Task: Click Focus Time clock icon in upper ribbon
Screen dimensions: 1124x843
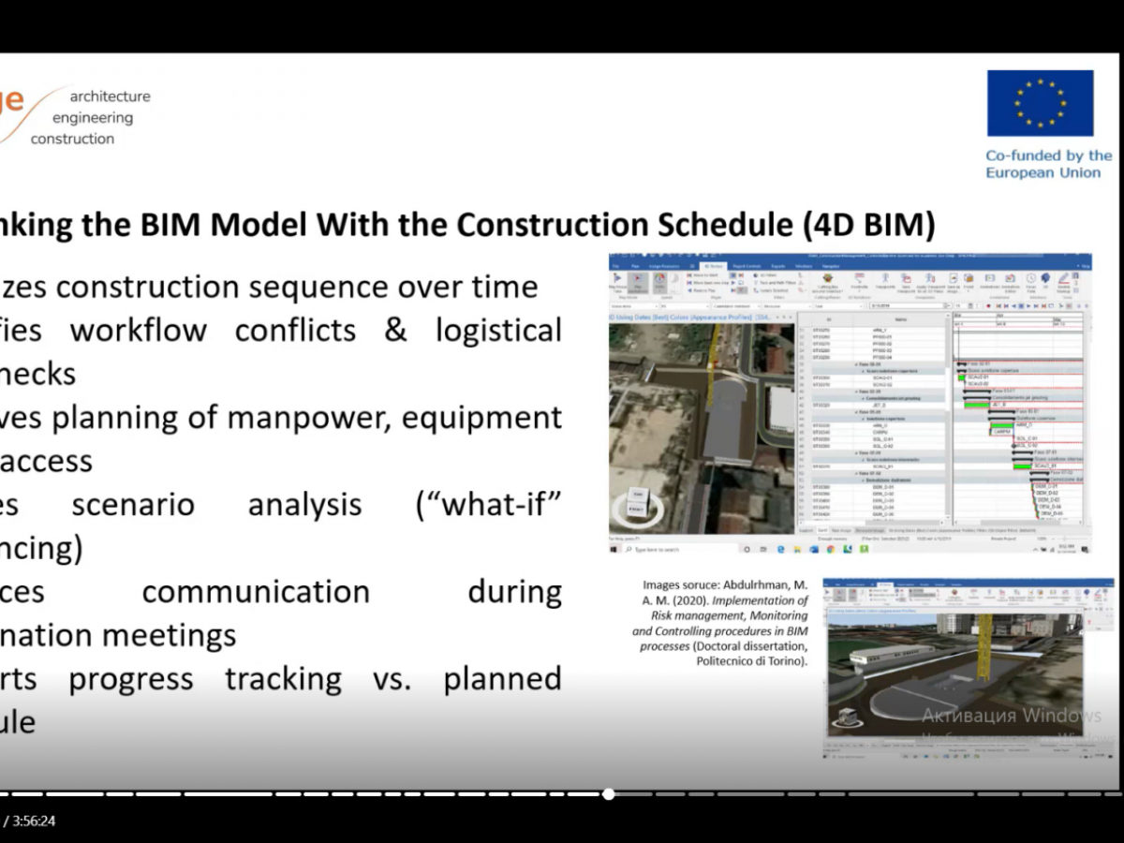Action: click(1030, 281)
